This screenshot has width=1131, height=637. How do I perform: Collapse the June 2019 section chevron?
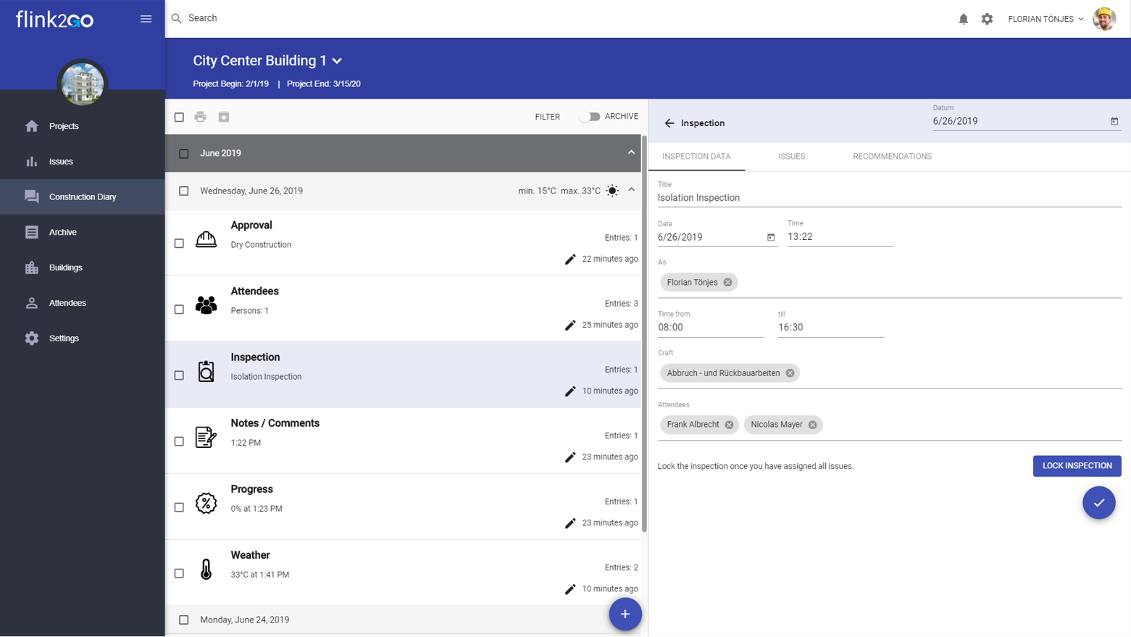[631, 153]
